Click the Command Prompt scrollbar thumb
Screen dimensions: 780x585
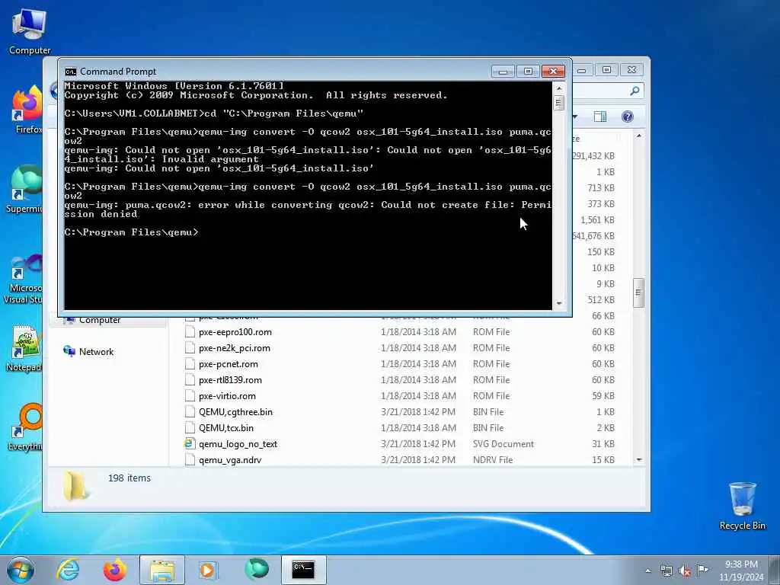559,103
